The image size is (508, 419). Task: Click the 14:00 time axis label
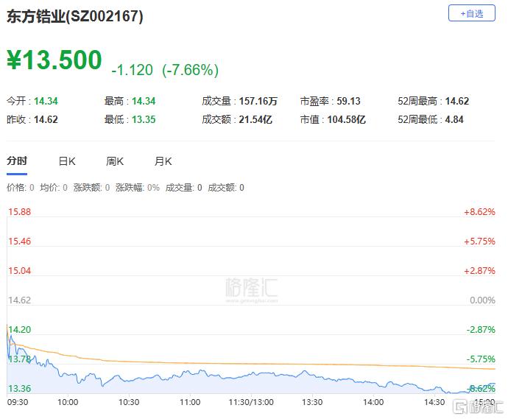373,403
